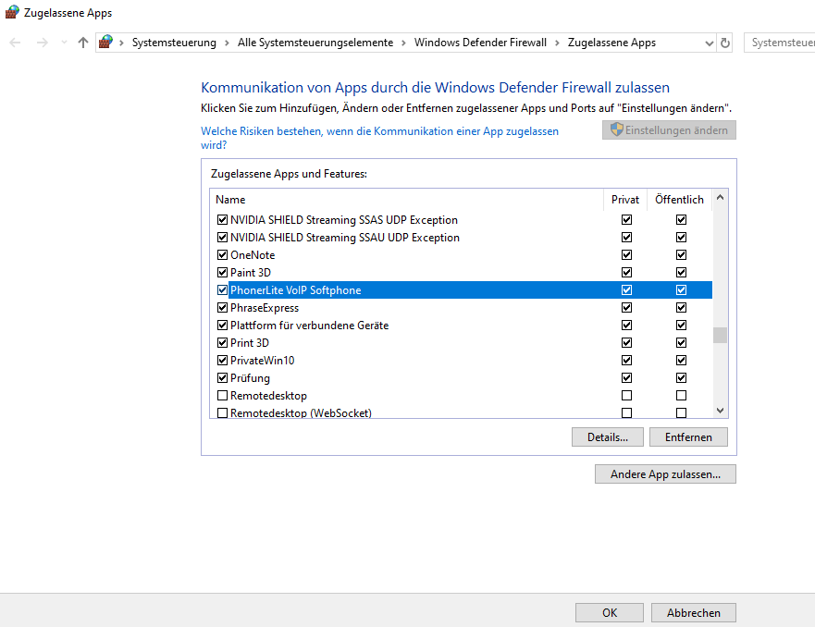
Task: Open recent locations dropdown arrow
Action: click(64, 43)
